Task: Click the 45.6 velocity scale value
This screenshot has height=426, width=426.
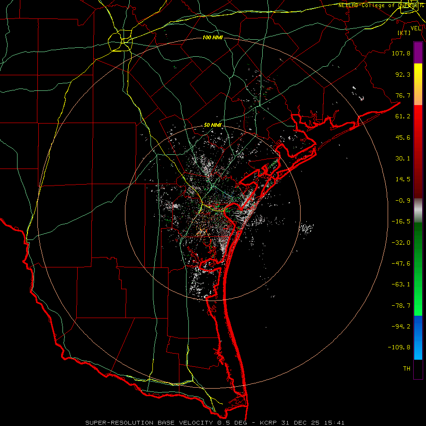Action: click(x=403, y=137)
